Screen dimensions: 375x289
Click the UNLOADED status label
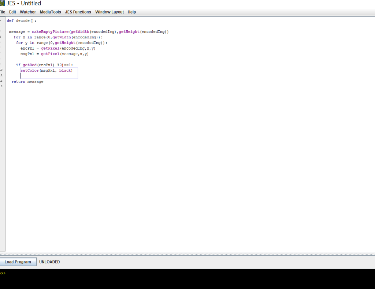point(49,262)
